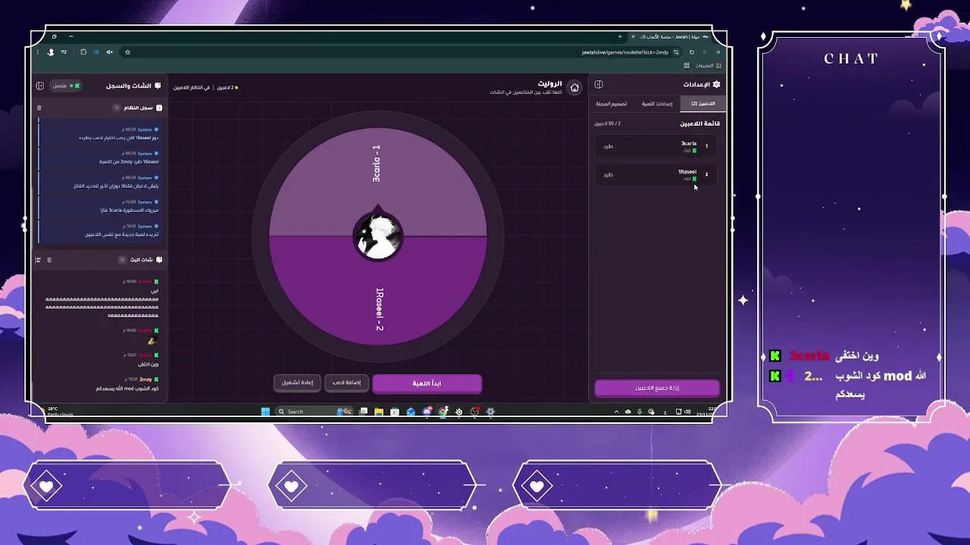This screenshot has height=545, width=970.
Task: Open a new browser tab with the plus
Action: pos(620,36)
